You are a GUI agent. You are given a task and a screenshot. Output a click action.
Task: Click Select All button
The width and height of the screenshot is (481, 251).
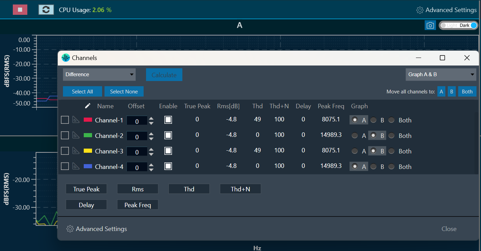(82, 91)
